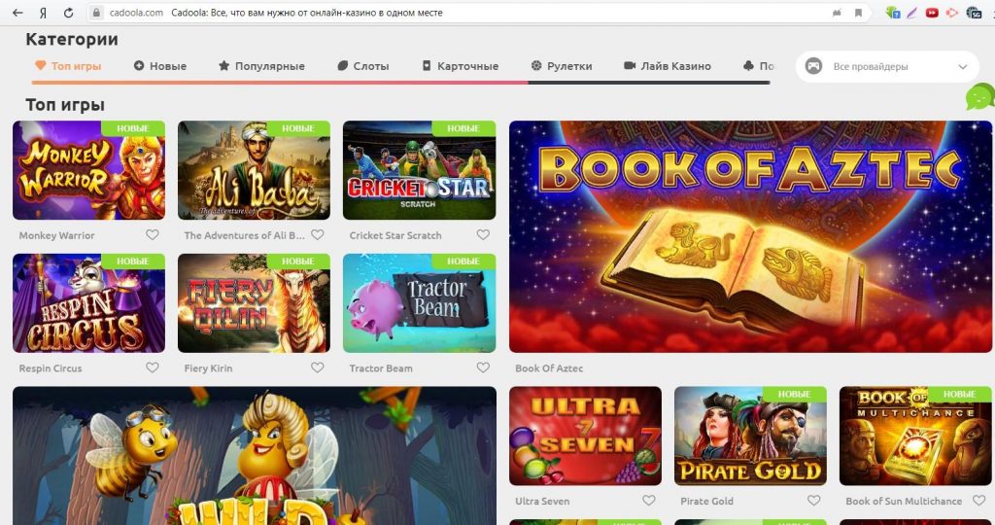
Task: Open the green chat bubble icon
Action: click(x=979, y=97)
